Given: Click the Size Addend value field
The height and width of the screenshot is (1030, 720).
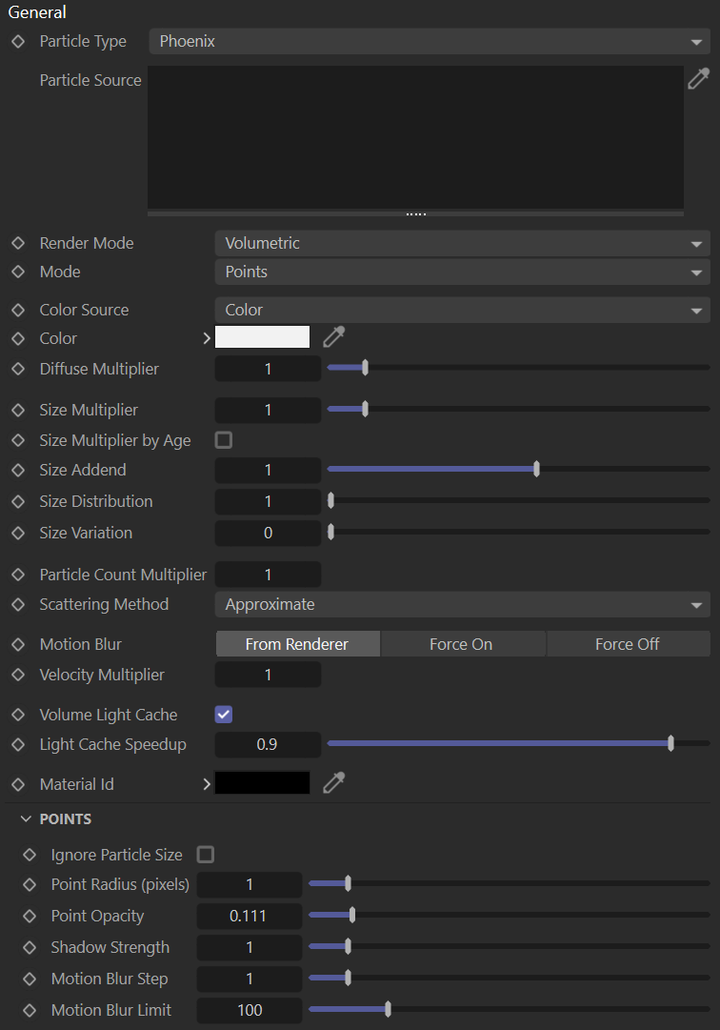Looking at the screenshot, I should pyautogui.click(x=268, y=471).
